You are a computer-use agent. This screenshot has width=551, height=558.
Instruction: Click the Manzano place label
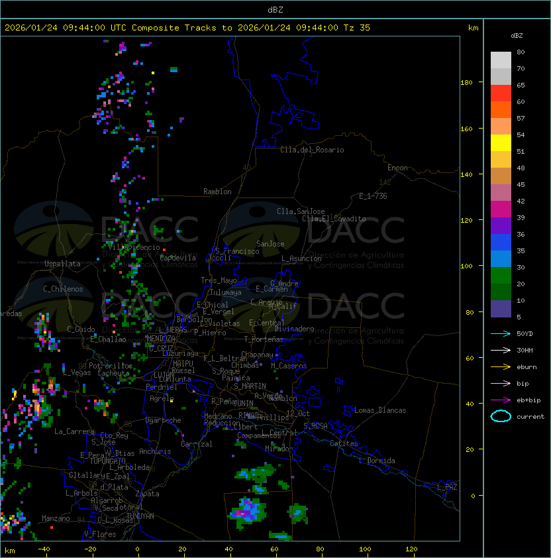[56, 518]
